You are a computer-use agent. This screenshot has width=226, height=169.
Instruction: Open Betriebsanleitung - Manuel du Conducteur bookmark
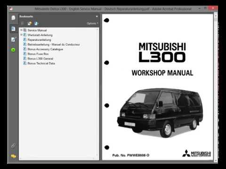[x=54, y=45]
